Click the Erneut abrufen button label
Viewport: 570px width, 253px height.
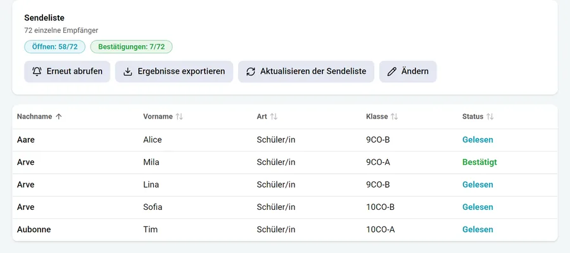tap(75, 72)
